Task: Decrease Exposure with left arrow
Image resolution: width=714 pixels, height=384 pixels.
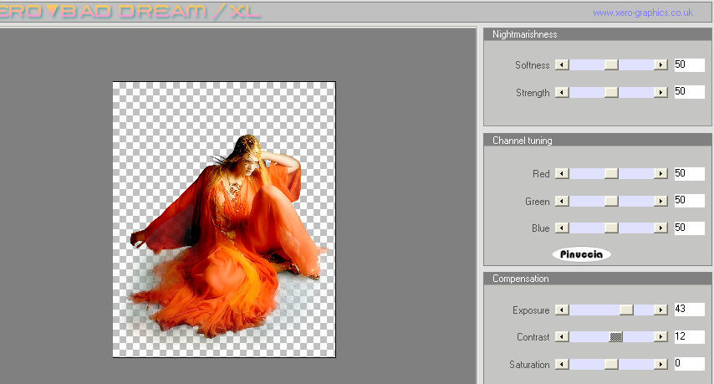Action: (562, 310)
